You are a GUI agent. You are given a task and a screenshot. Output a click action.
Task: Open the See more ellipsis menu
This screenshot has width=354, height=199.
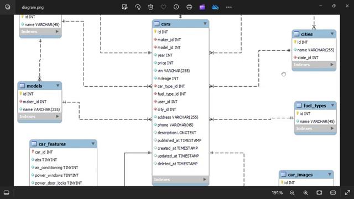pyautogui.click(x=228, y=7)
